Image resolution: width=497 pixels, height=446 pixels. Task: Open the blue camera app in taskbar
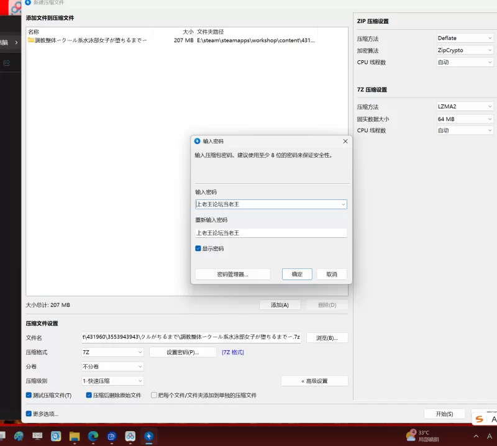(112, 436)
